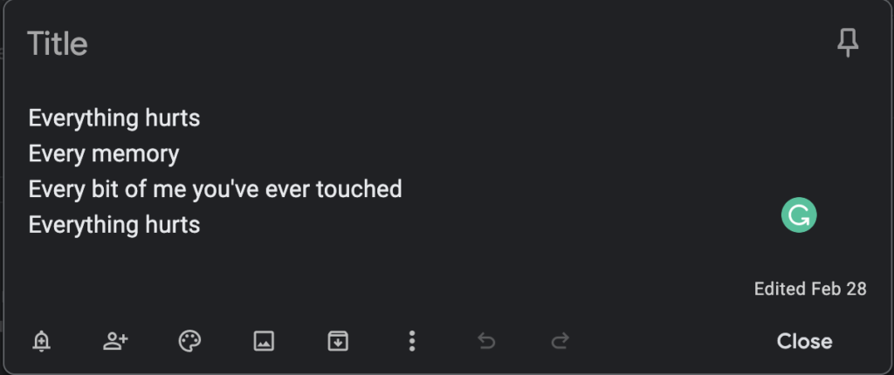
Task: Archive this note
Action: click(338, 341)
